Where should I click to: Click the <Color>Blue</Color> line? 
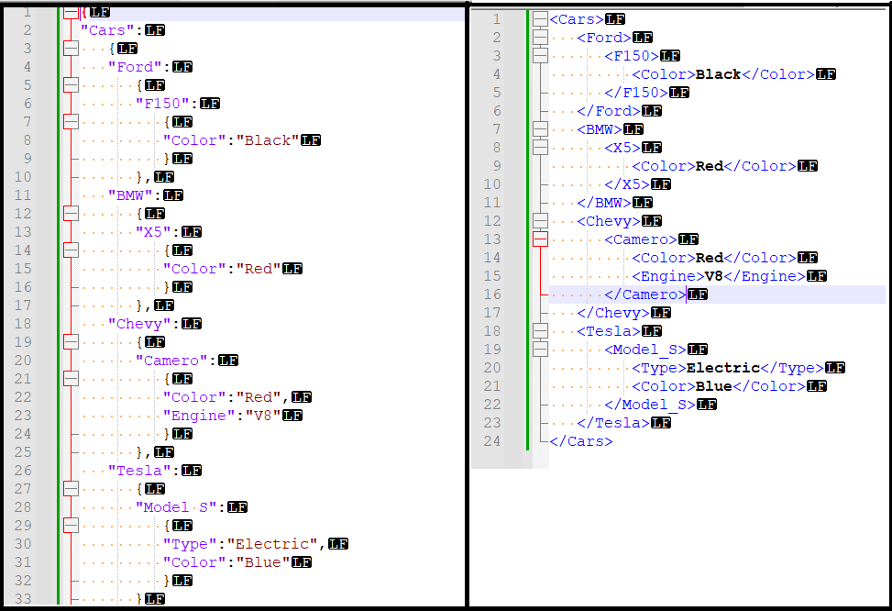coord(719,386)
